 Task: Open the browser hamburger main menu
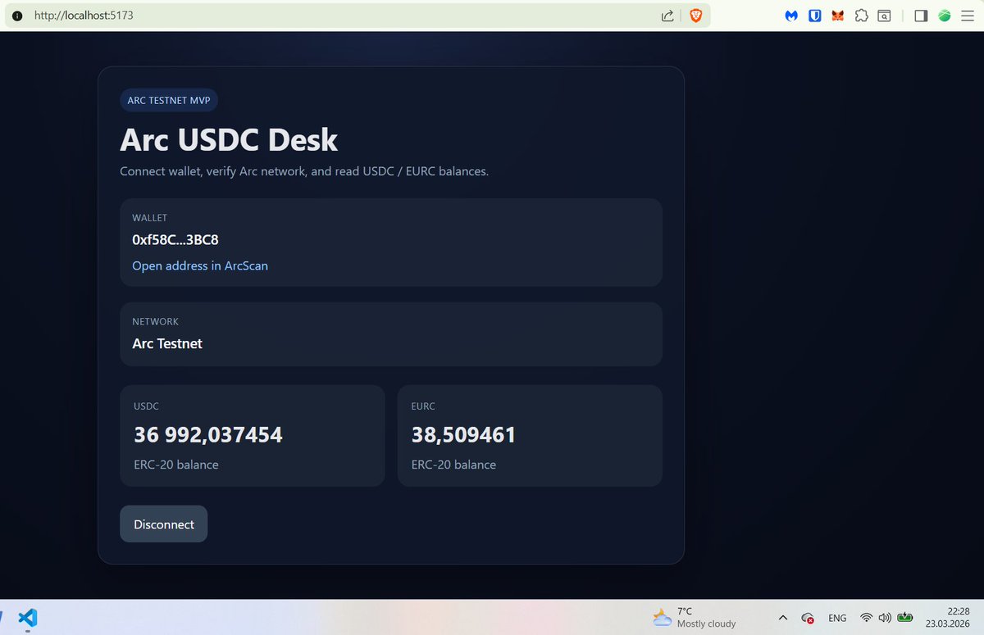click(x=968, y=16)
